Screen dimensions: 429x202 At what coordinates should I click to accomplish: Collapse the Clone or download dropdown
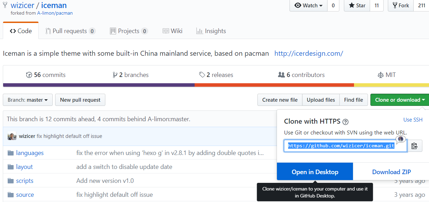[400, 100]
